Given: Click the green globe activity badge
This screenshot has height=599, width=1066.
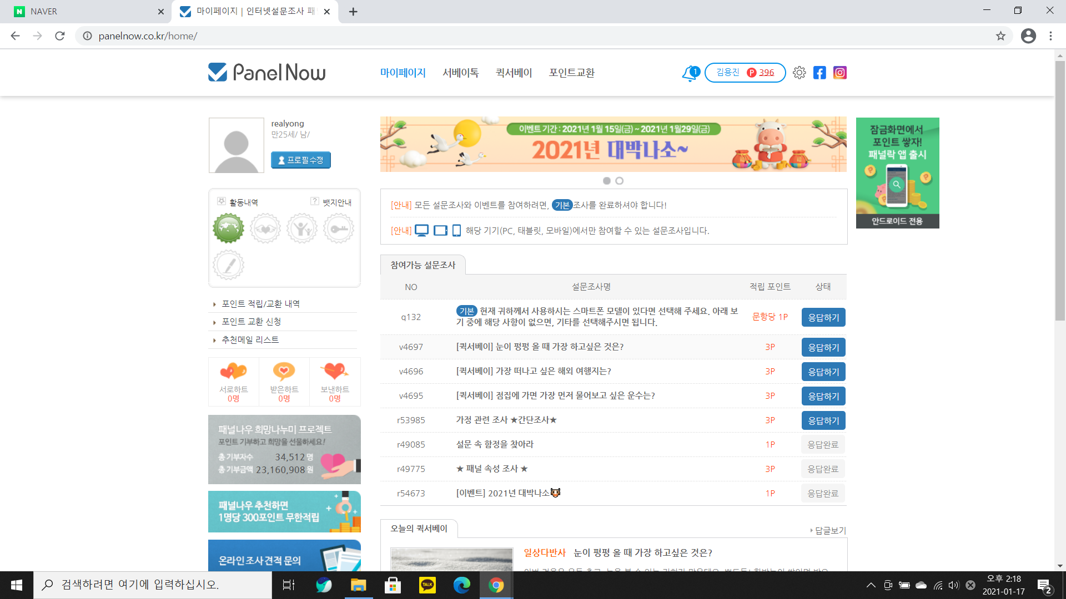Looking at the screenshot, I should (228, 229).
